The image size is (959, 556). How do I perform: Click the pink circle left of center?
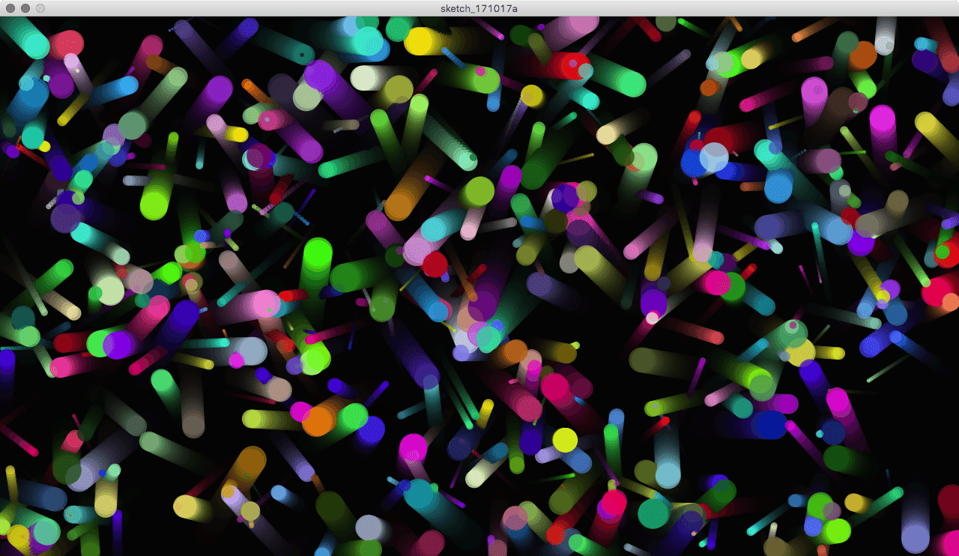point(265,304)
